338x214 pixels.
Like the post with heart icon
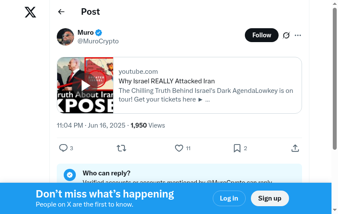click(179, 148)
